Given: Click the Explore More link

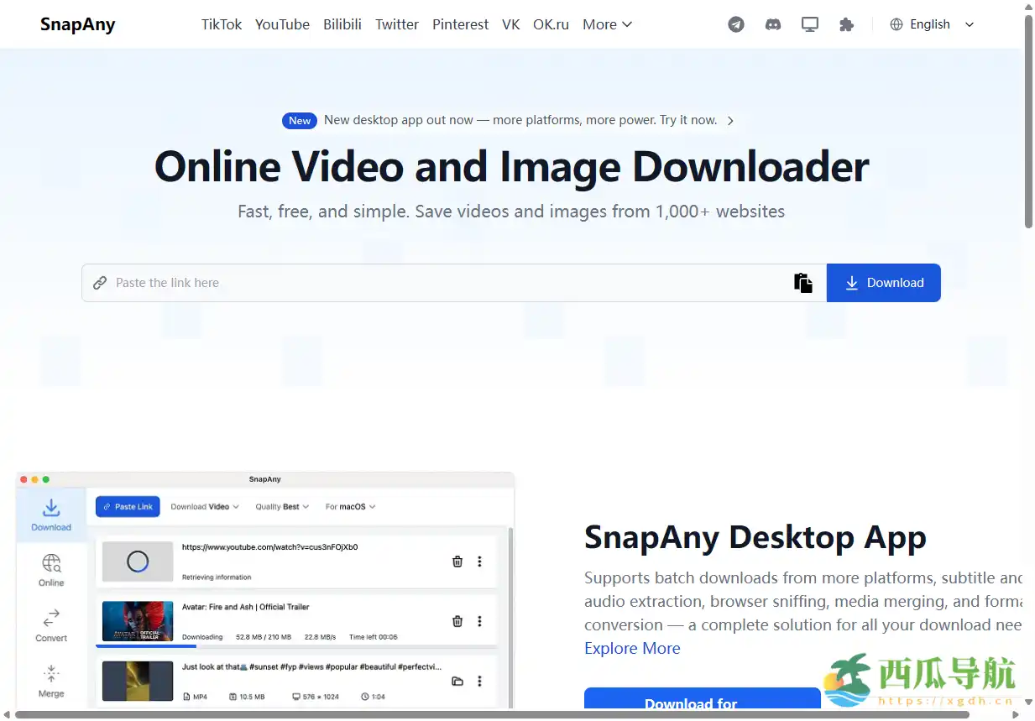Looking at the screenshot, I should click(632, 648).
